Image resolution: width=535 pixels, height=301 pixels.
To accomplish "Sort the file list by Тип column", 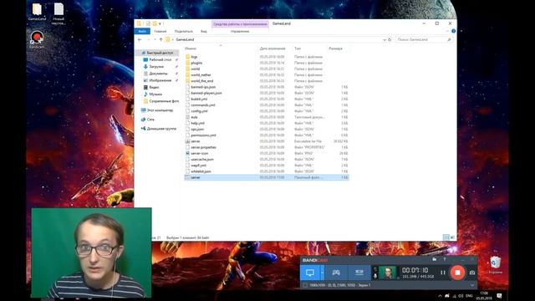I will pyautogui.click(x=298, y=48).
